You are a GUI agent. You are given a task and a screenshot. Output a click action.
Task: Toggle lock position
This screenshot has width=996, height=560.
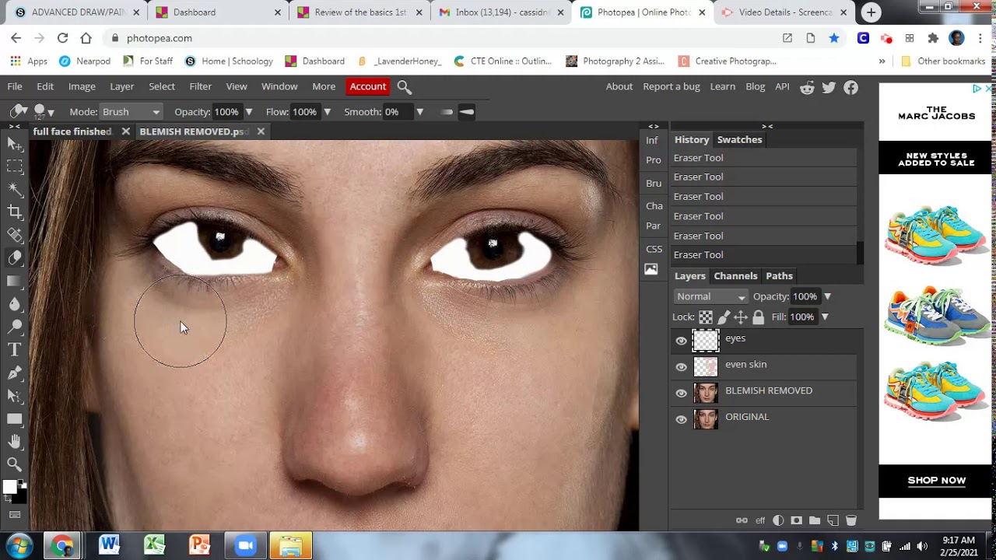pos(741,317)
